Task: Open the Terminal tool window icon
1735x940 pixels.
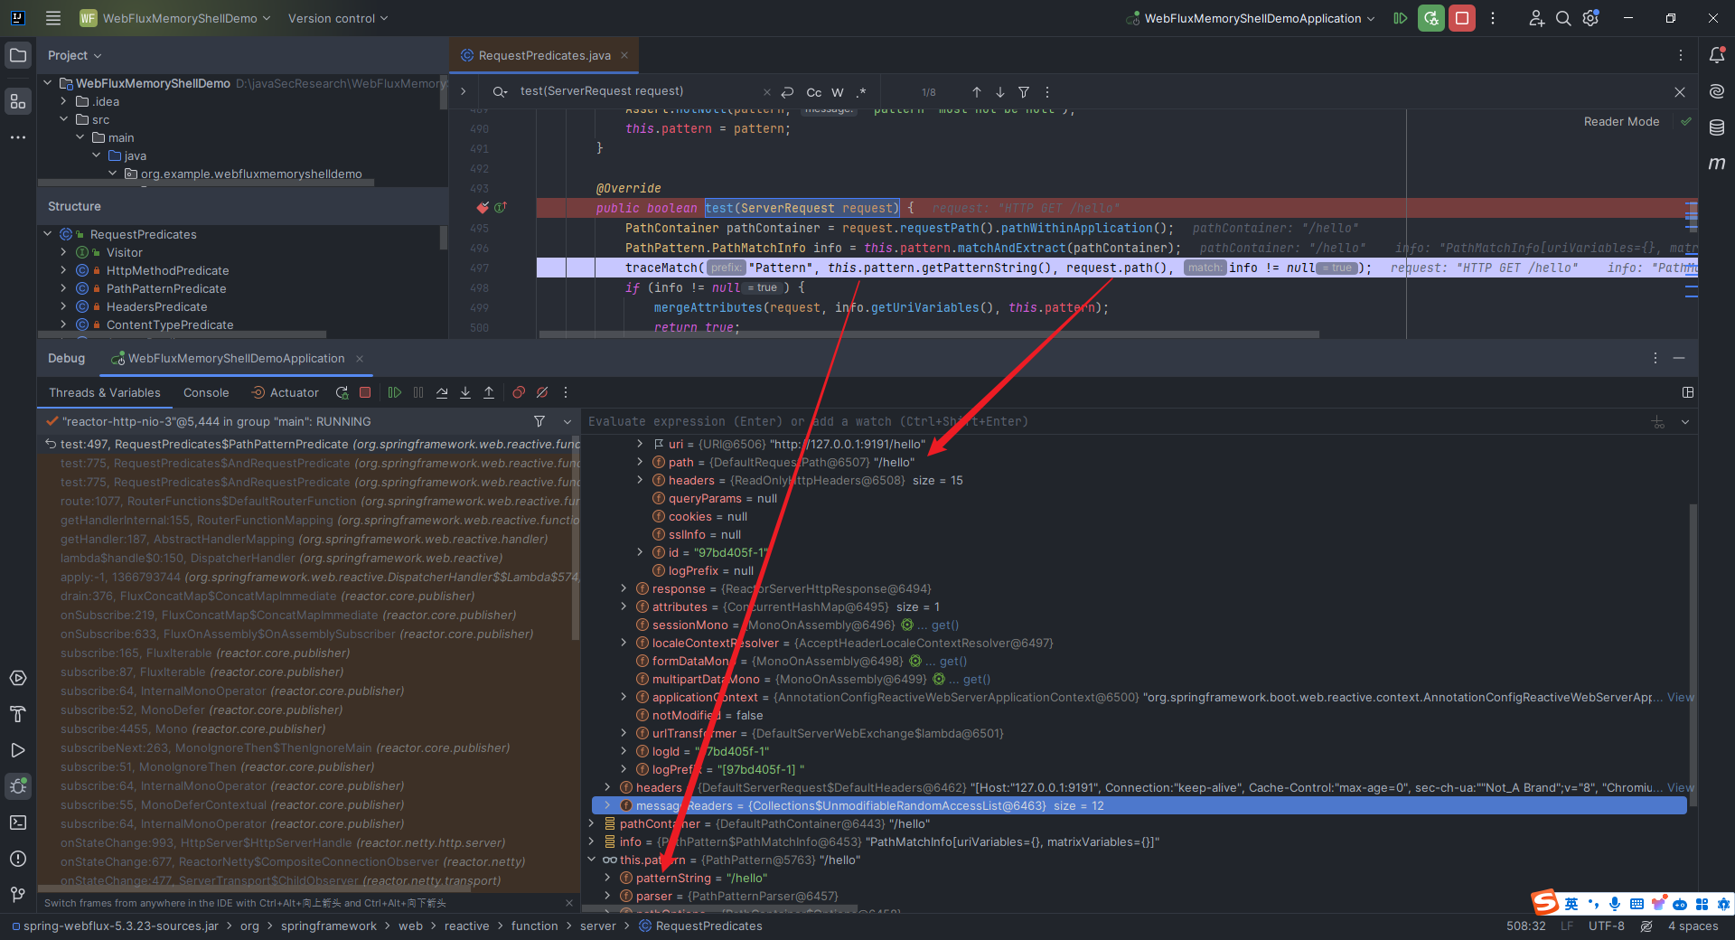Action: (18, 822)
